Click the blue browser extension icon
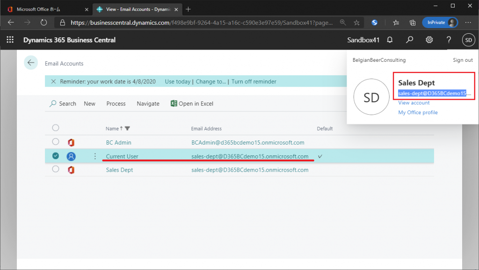Screen dimensions: 479x270 [375, 22]
